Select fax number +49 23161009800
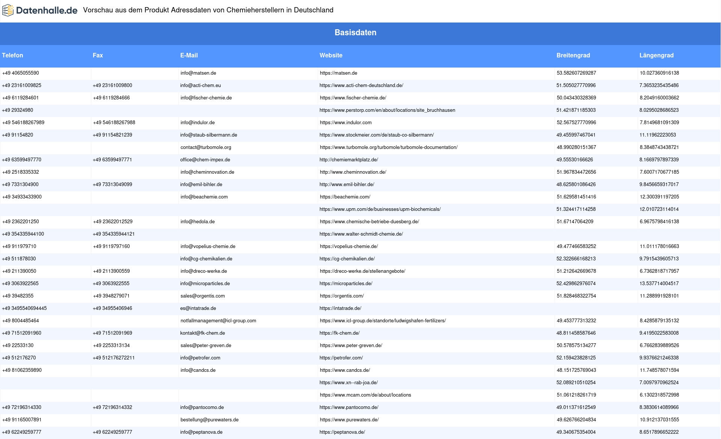 point(112,86)
